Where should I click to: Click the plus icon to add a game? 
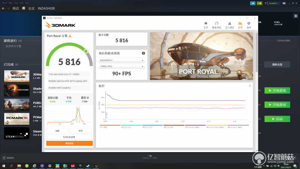4,158
